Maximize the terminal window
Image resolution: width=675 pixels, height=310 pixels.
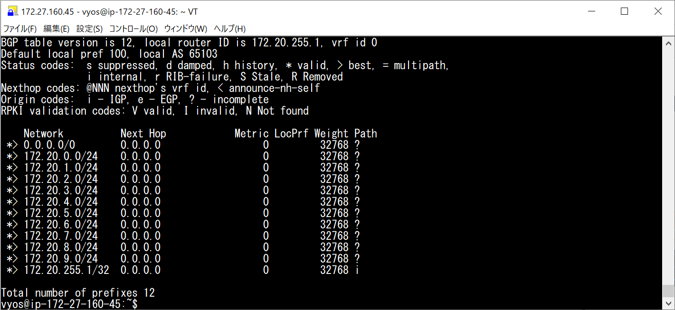point(624,11)
